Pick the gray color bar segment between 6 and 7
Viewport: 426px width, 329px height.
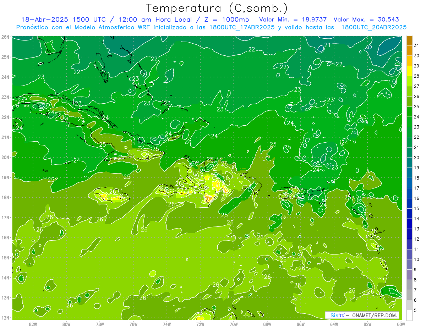pos(409,295)
